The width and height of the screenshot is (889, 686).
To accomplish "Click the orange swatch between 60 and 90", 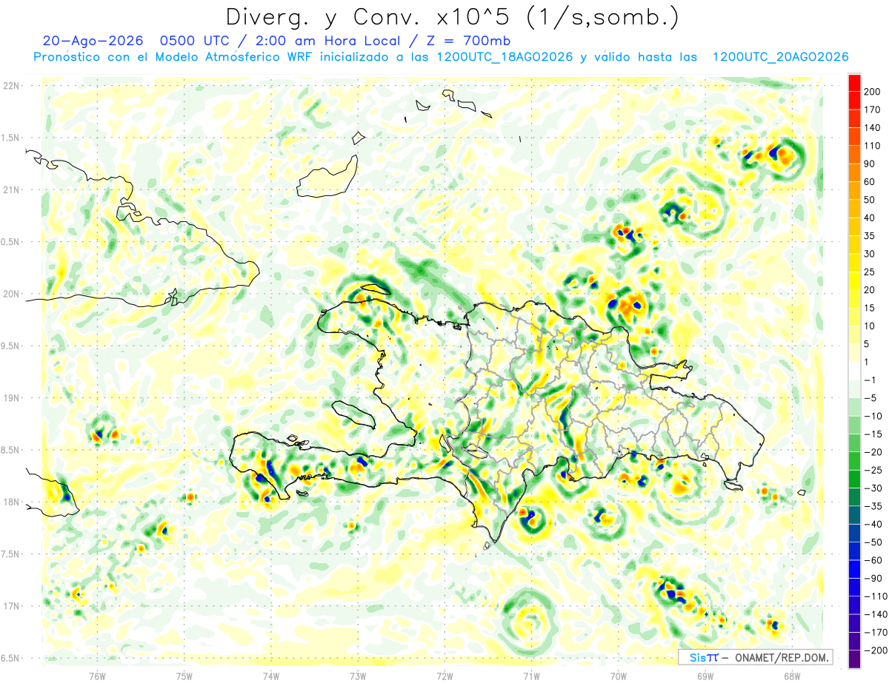I will (x=854, y=173).
